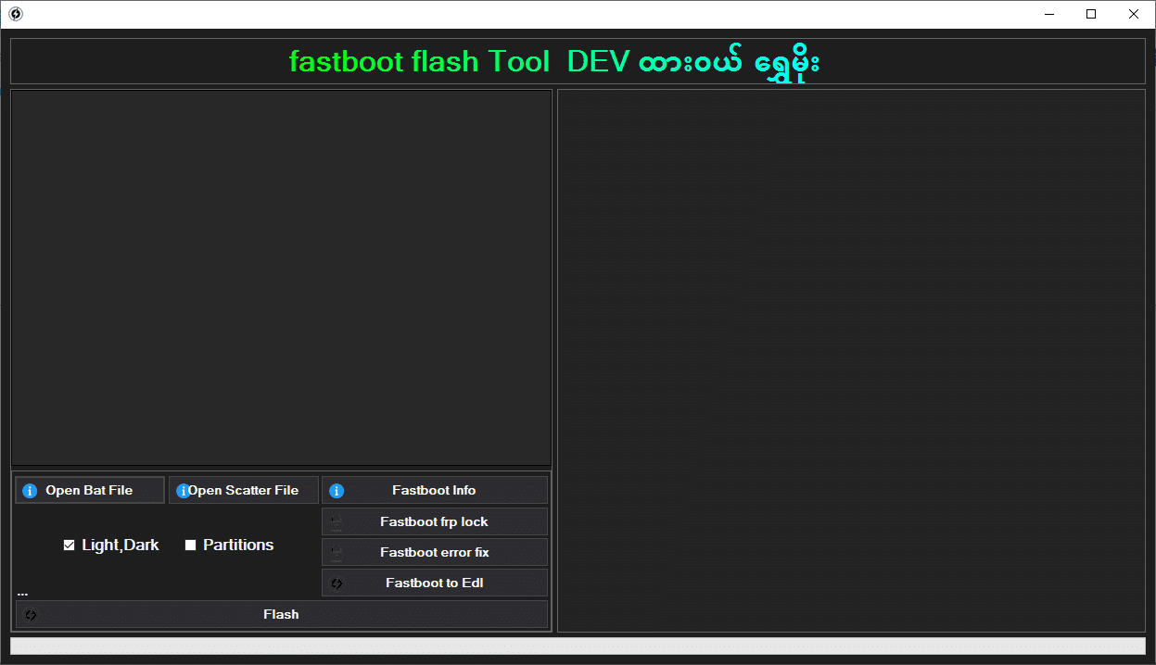The image size is (1156, 665).
Task: Run Fastboot frp lock
Action: click(434, 522)
